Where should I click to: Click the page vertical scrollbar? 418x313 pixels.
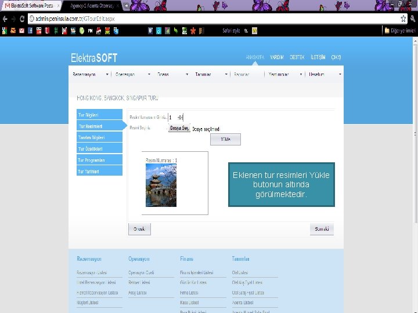point(415,133)
